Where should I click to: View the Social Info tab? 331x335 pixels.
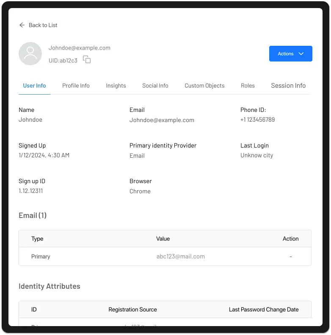coord(155,86)
